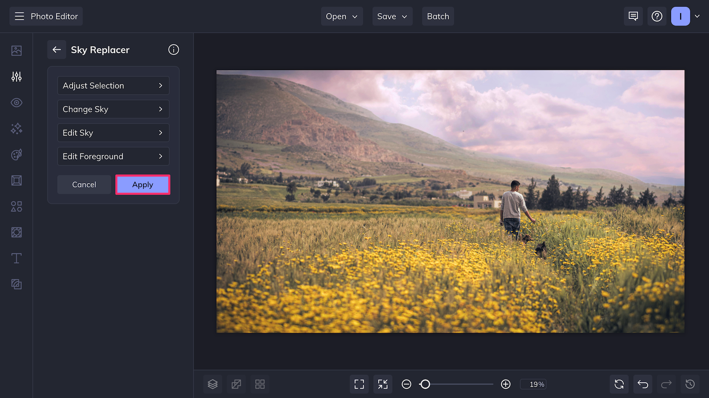Expand the Adjust Selection options

point(113,85)
